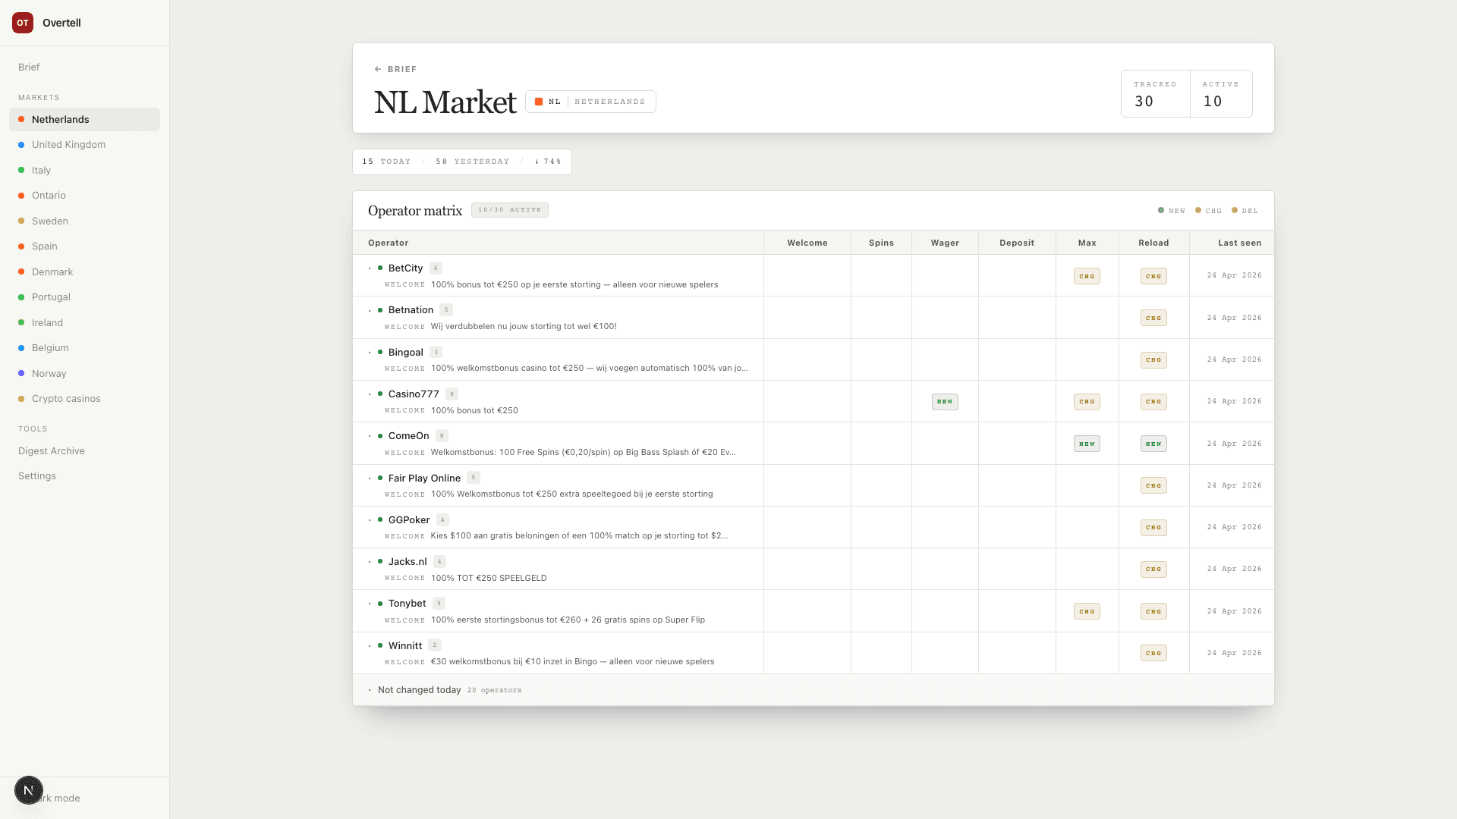Click the count badge next to Tonybet
Image resolution: width=1457 pixels, height=819 pixels.
click(439, 603)
